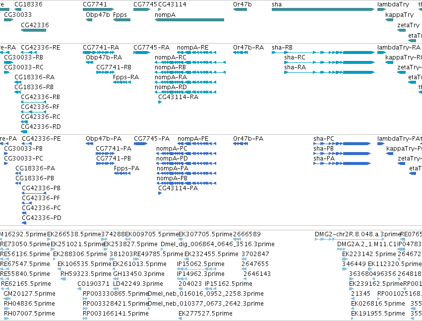Select the sha-RB transcript
This screenshot has height=321, width=422.
click(323, 53)
